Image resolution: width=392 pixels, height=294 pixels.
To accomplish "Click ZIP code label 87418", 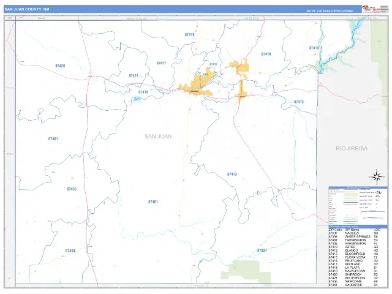I will tap(189, 35).
